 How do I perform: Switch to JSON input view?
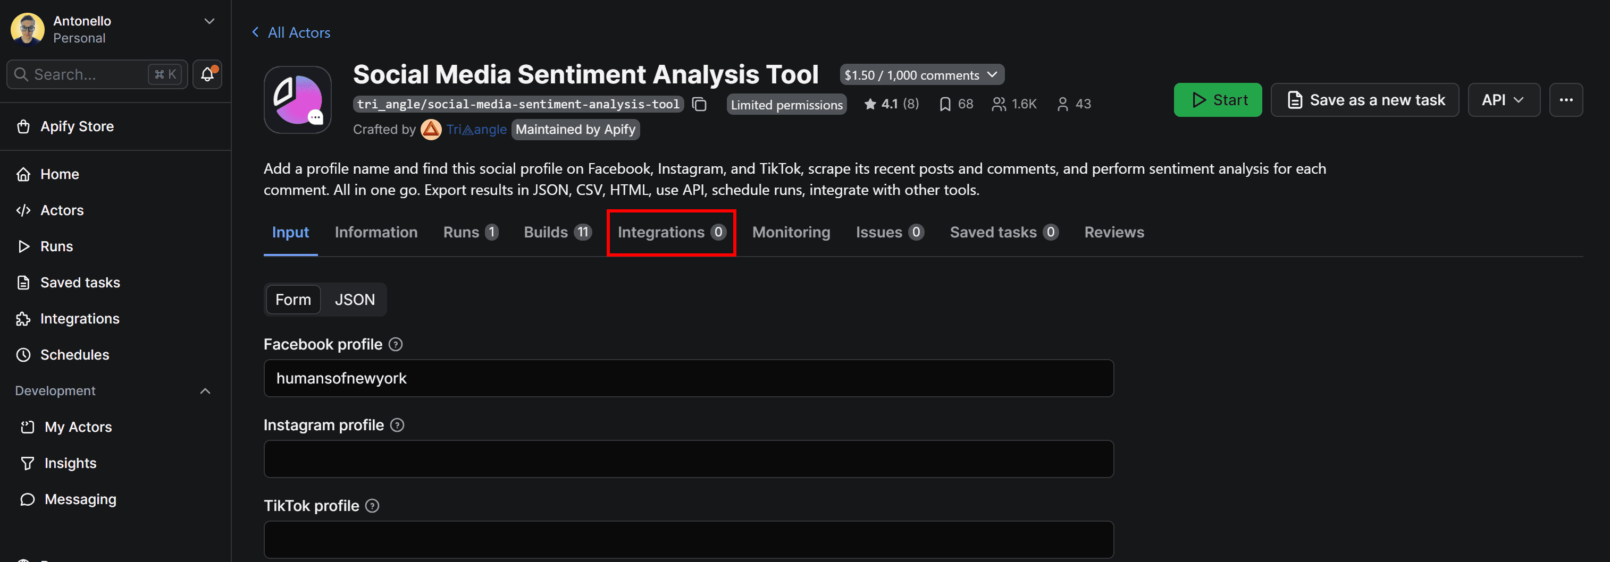tap(354, 300)
